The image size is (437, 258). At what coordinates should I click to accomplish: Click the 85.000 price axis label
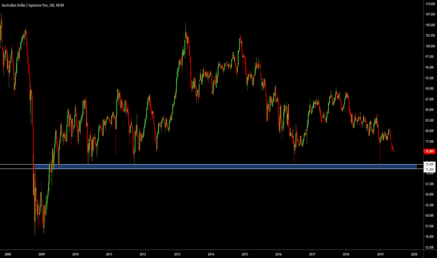pyautogui.click(x=430, y=110)
